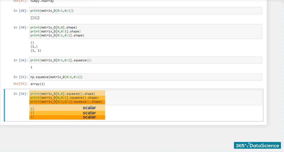Click the topmost scalar label in output
The width and height of the screenshot is (284, 152).
point(89,108)
